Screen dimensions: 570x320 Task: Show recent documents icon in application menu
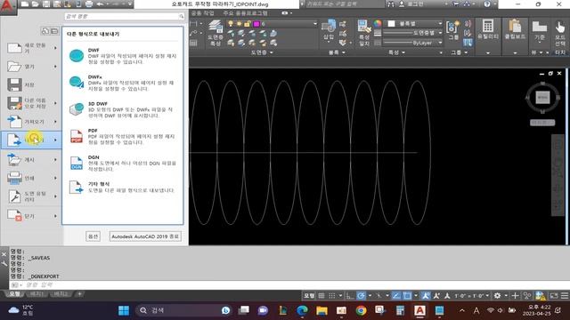[45, 31]
